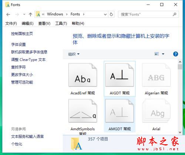Open 调整 ClearType 文本 link
The height and width of the screenshot is (155, 185).
coord(28,60)
